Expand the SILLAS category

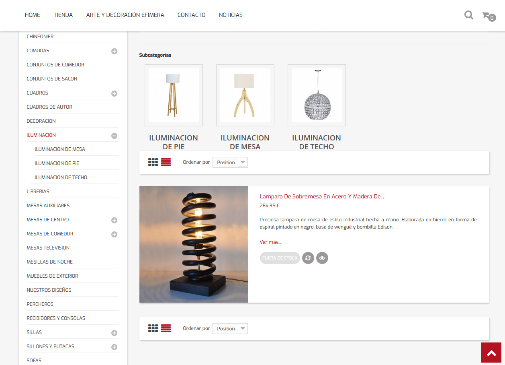[114, 333]
